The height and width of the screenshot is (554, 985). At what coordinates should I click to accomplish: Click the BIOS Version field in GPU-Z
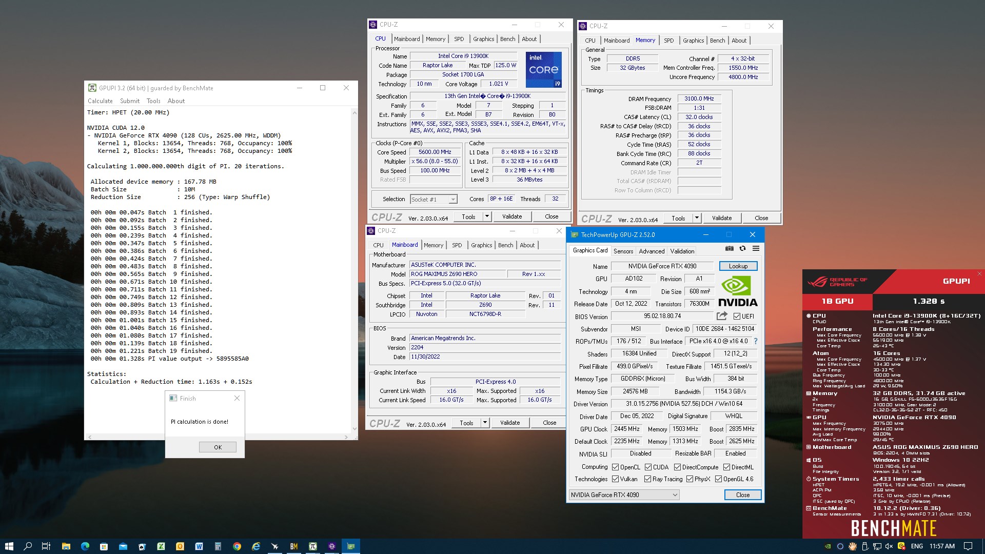(662, 316)
